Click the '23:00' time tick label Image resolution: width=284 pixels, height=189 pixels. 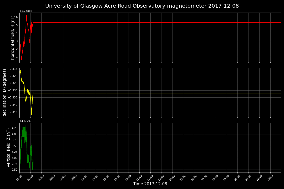[x=270, y=178]
